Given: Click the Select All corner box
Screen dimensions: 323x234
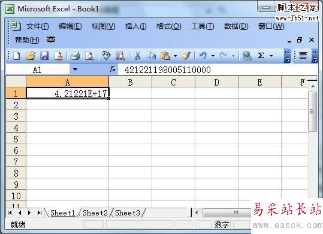Looking at the screenshot, I should click(16, 82).
